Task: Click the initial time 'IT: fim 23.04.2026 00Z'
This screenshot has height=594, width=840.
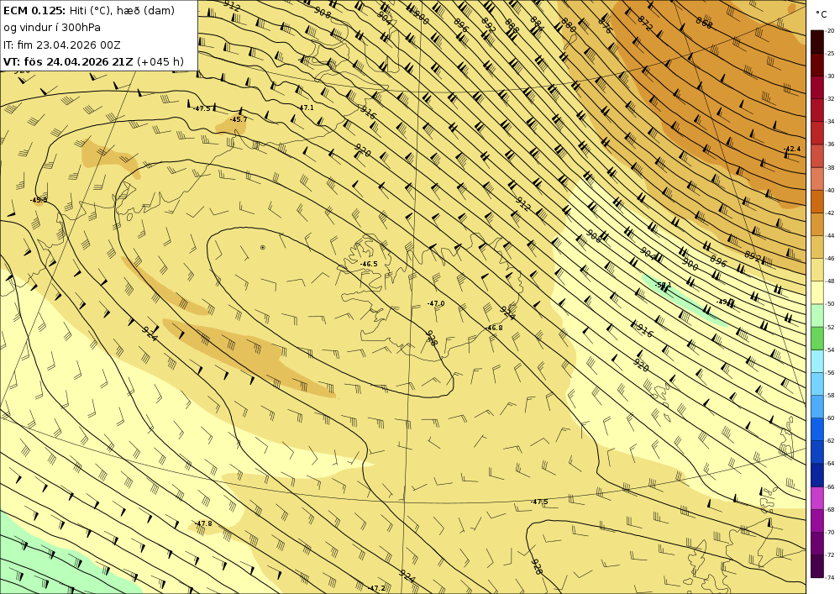Action: (61, 45)
